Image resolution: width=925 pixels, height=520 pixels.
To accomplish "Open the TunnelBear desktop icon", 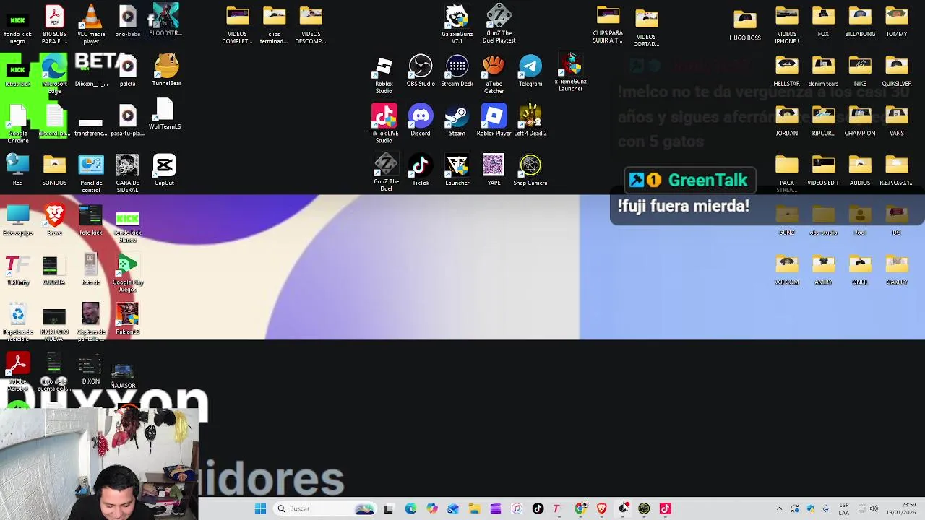I will (x=166, y=71).
